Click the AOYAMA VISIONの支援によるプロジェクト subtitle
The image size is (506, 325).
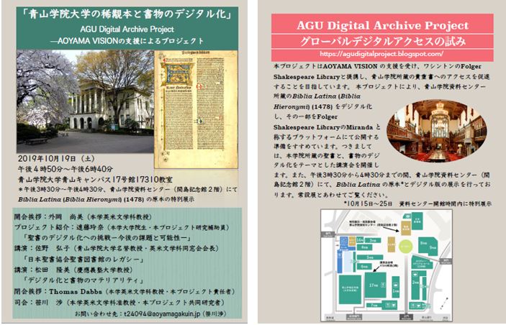pyautogui.click(x=127, y=41)
